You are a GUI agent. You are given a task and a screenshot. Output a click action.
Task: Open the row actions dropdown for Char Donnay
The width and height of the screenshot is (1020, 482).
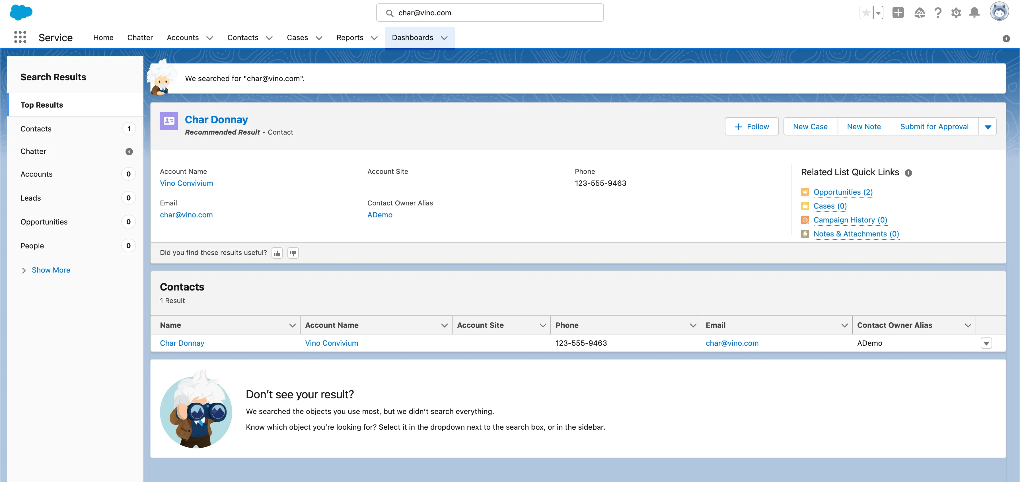click(986, 343)
